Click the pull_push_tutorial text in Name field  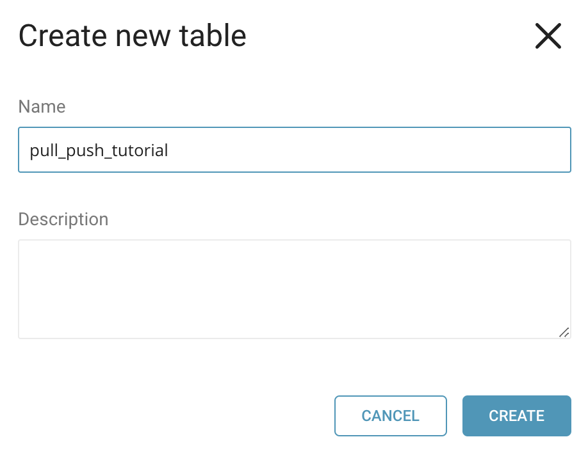pyautogui.click(x=99, y=150)
